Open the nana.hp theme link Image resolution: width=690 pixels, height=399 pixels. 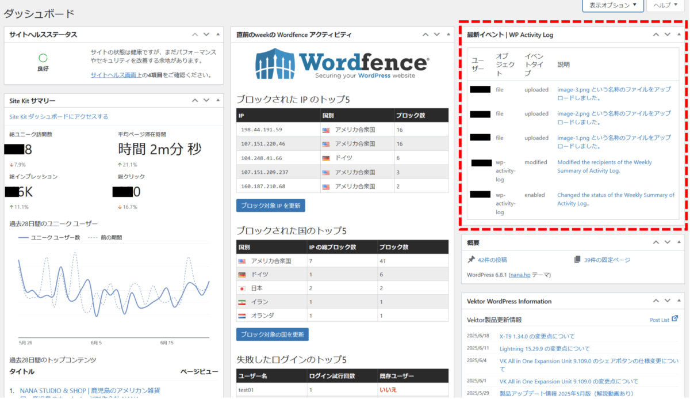519,275
